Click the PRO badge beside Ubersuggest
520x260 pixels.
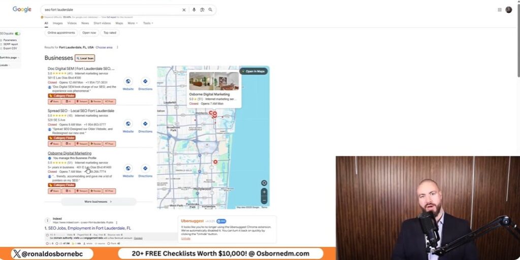(x=221, y=221)
